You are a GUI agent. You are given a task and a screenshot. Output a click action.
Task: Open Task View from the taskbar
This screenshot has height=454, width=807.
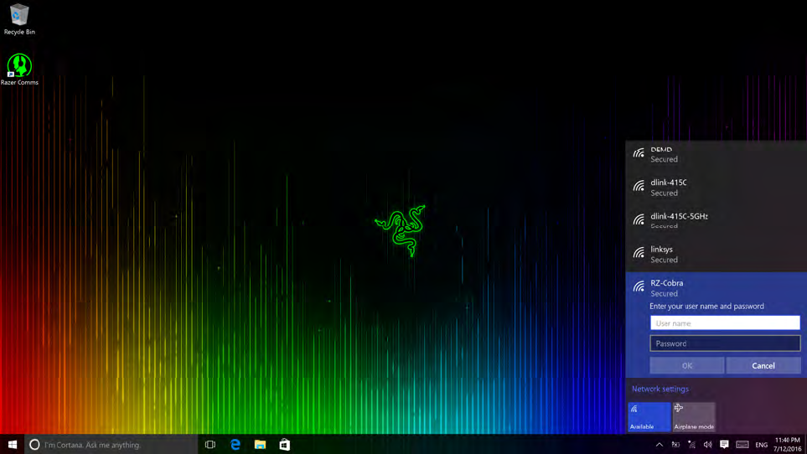210,444
